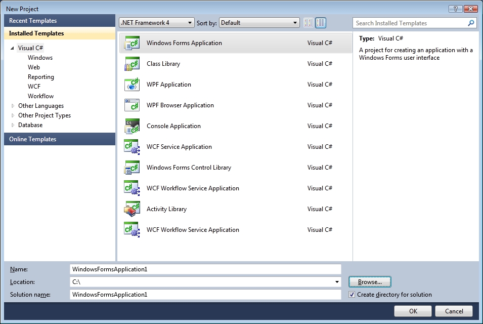The width and height of the screenshot is (483, 324).
Task: Open the Online Templates section
Action: point(60,139)
